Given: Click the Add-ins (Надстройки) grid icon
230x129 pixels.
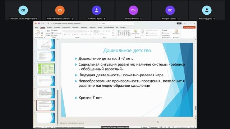Looking at the screenshot, I should click(x=176, y=31).
